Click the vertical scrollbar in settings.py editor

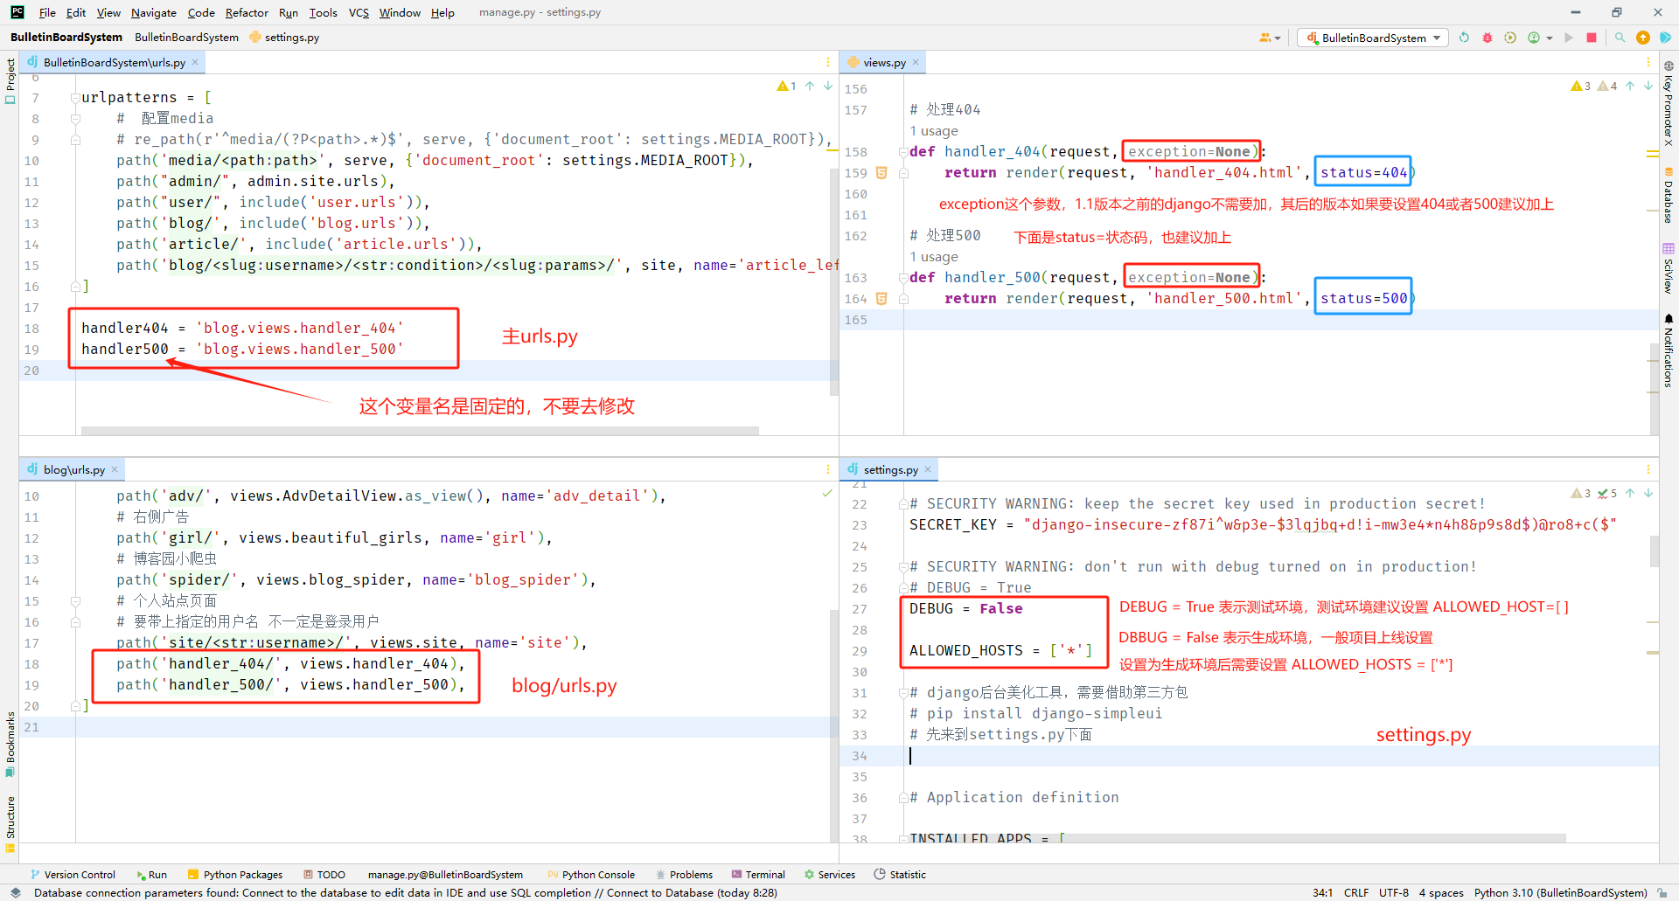click(1655, 551)
